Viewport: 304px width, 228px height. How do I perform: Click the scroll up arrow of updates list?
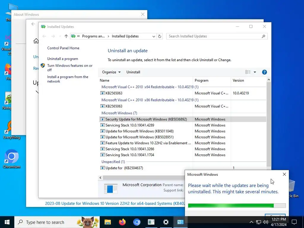tap(269, 80)
